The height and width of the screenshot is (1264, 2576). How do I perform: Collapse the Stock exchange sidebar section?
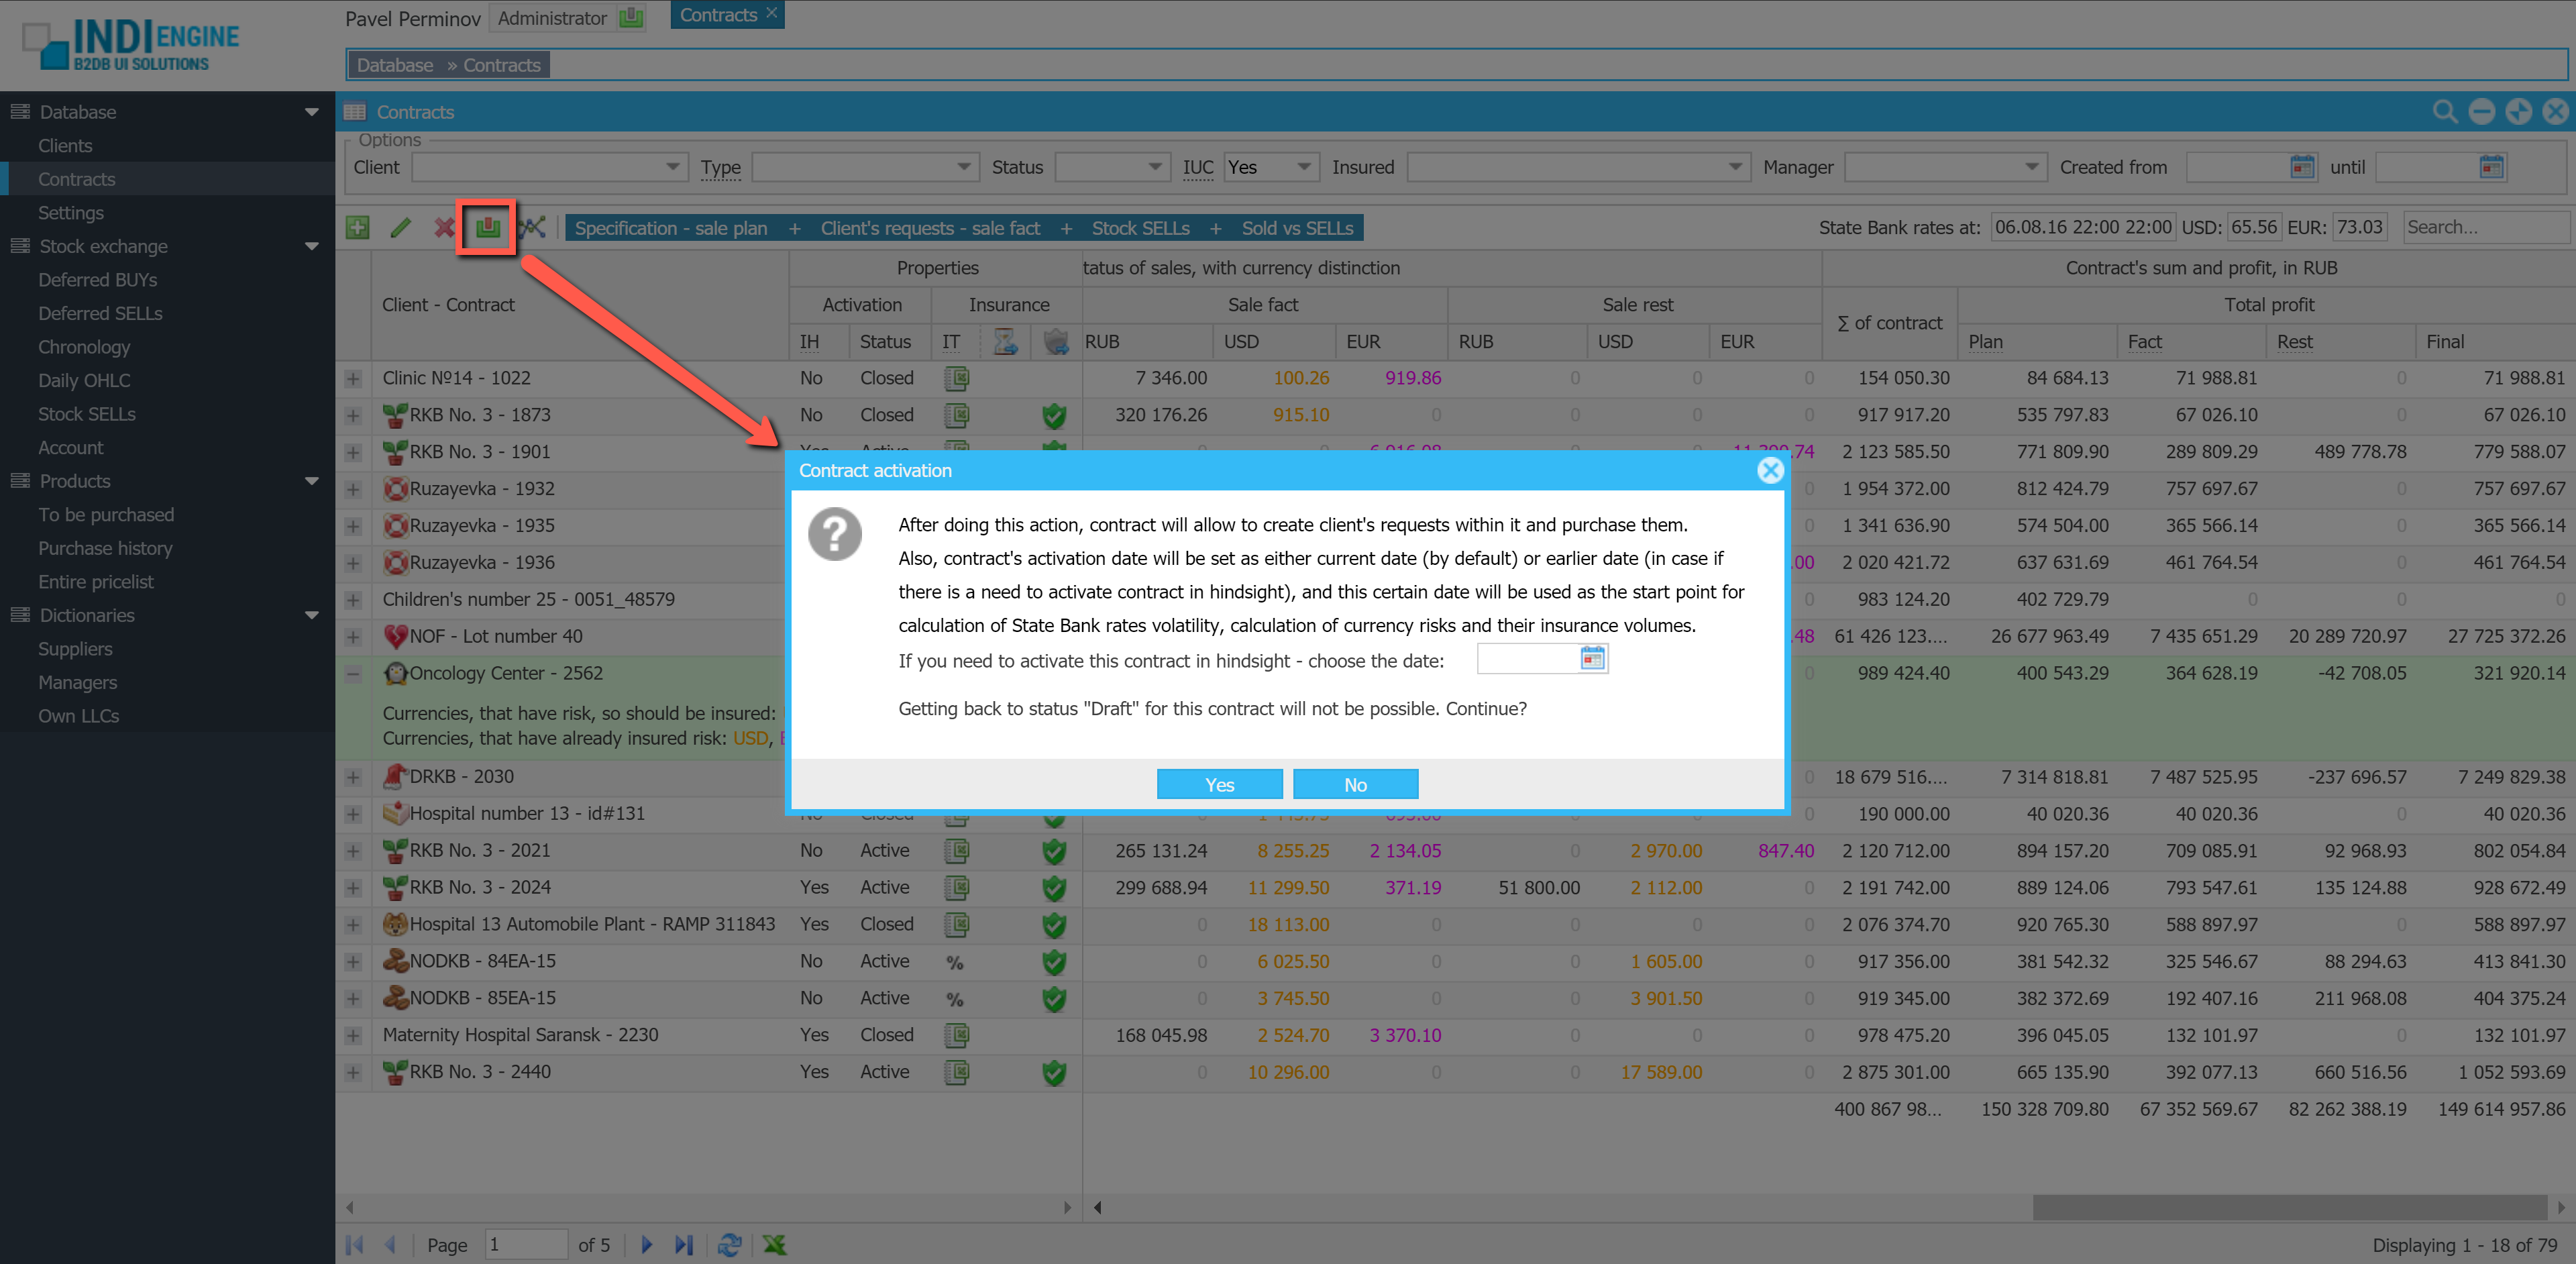pos(311,246)
